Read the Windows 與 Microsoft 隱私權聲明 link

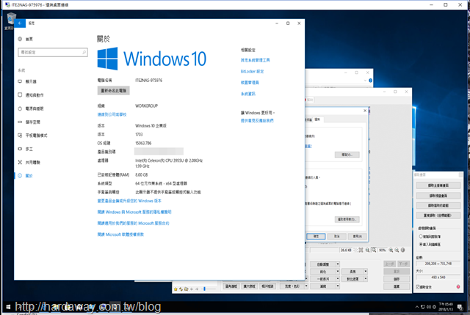pyautogui.click(x=134, y=212)
